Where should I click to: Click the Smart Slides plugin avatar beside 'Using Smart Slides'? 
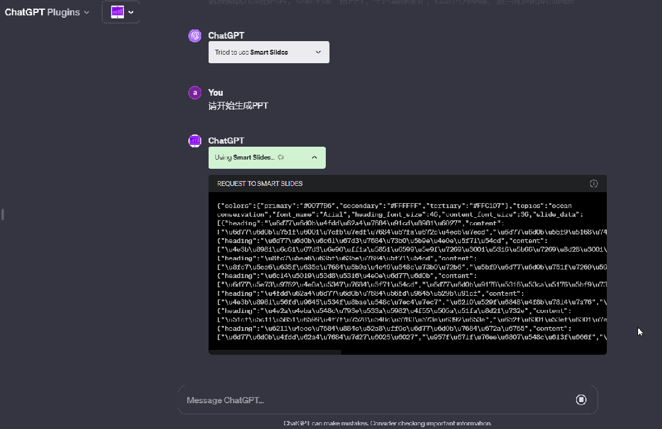point(194,141)
